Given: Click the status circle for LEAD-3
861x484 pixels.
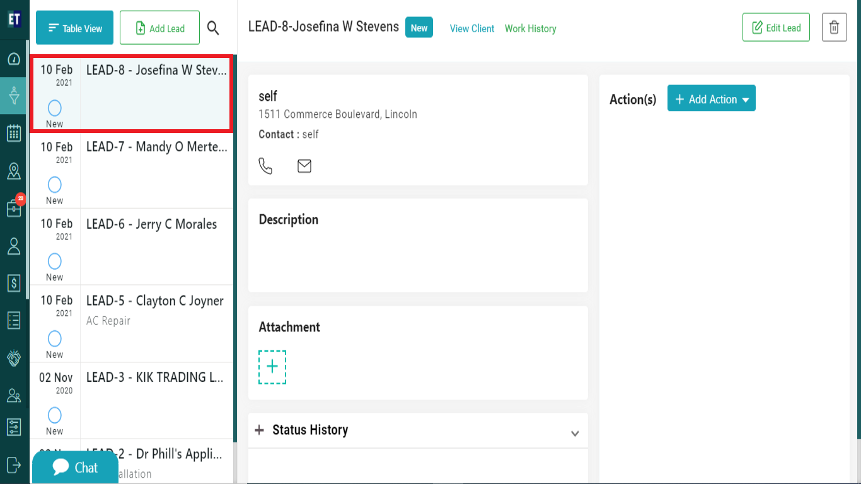Looking at the screenshot, I should (55, 415).
